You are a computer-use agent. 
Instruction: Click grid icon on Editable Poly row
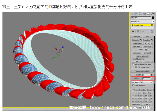[x=152, y=25]
